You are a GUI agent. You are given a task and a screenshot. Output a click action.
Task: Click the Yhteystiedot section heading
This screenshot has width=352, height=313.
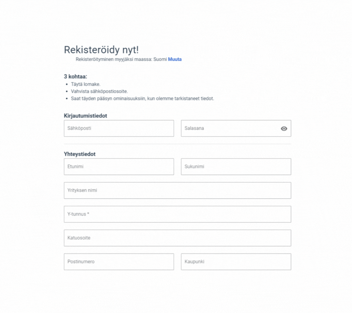pos(79,154)
